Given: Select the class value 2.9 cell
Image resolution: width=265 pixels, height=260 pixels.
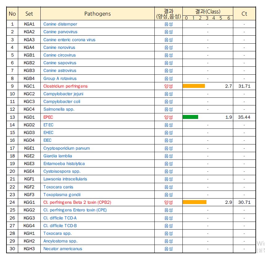Looking at the screenshot, I should pyautogui.click(x=228, y=202).
